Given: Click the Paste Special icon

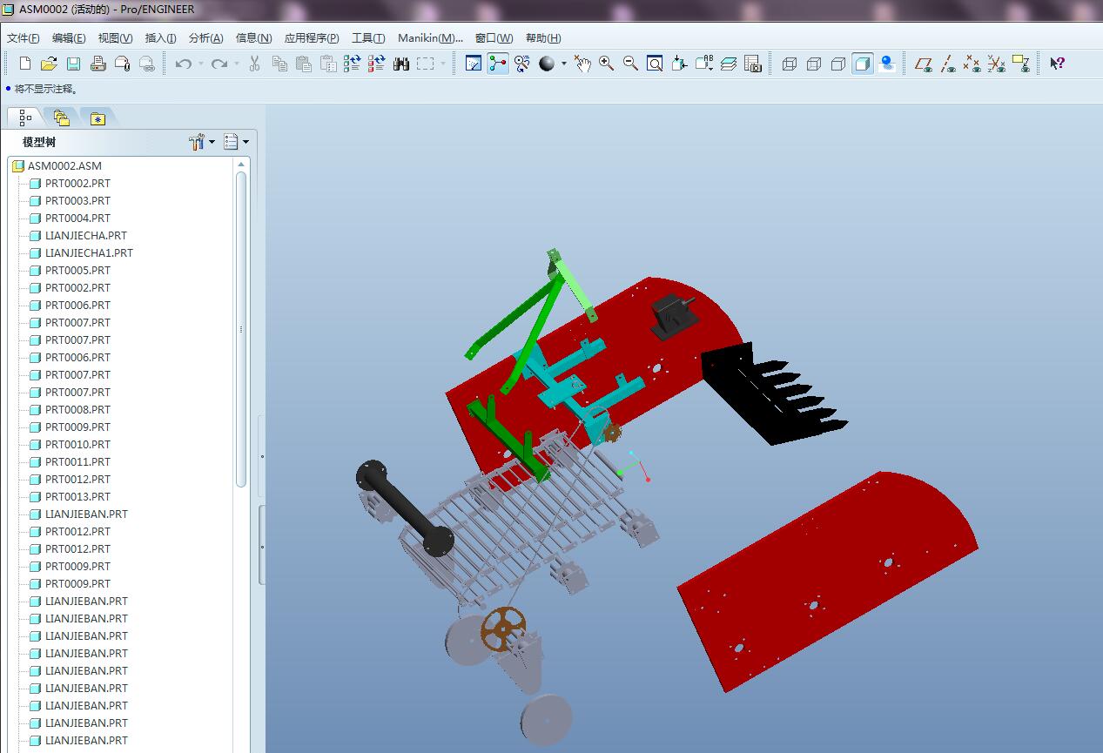Looking at the screenshot, I should tap(327, 64).
